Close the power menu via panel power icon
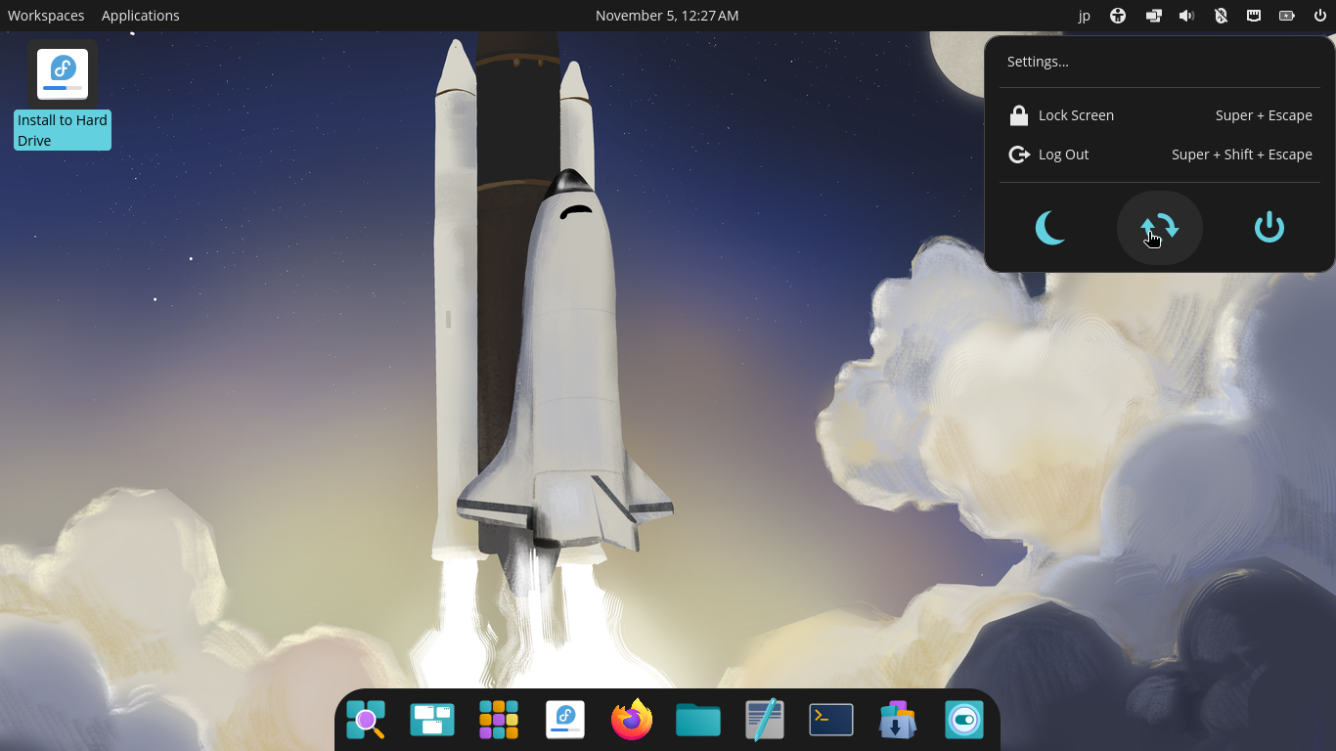Image resolution: width=1336 pixels, height=751 pixels. coord(1320,16)
